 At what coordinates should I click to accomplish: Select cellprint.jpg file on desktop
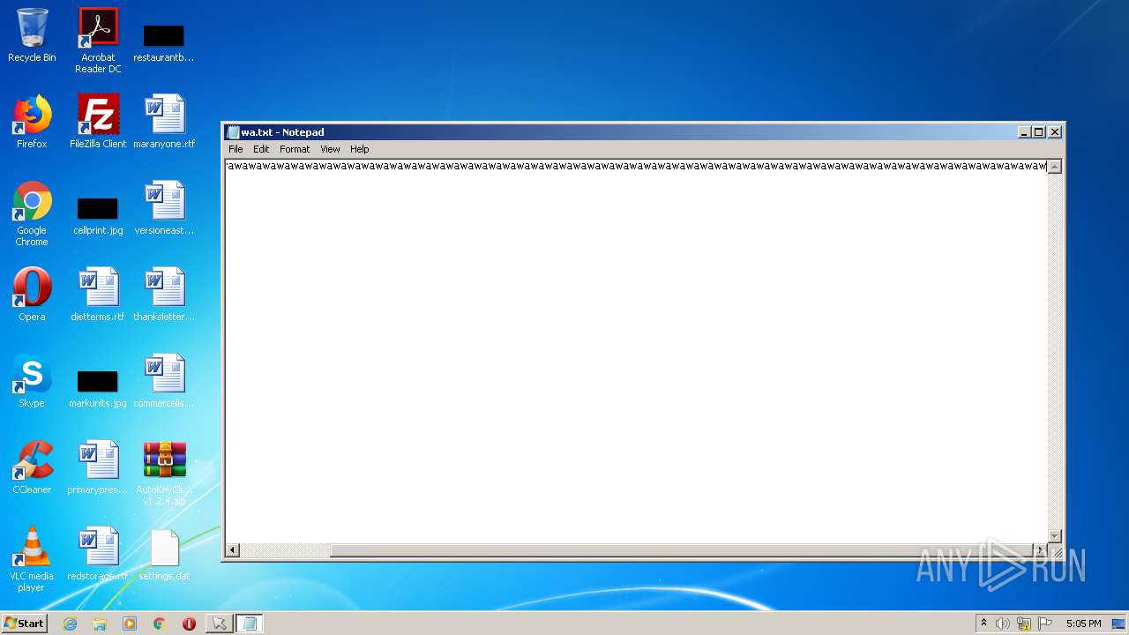pos(98,215)
